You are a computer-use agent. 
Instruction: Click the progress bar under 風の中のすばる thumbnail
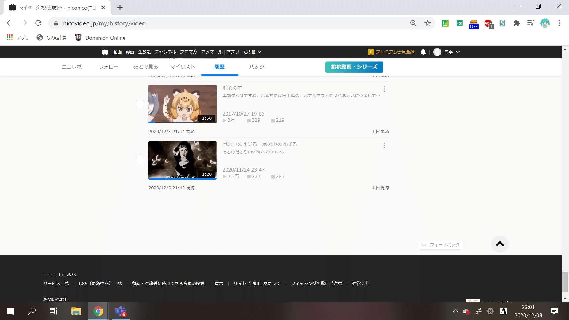(182, 179)
